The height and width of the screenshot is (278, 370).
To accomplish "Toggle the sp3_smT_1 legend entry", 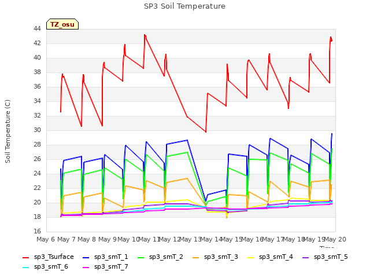I will tap(105, 257).
